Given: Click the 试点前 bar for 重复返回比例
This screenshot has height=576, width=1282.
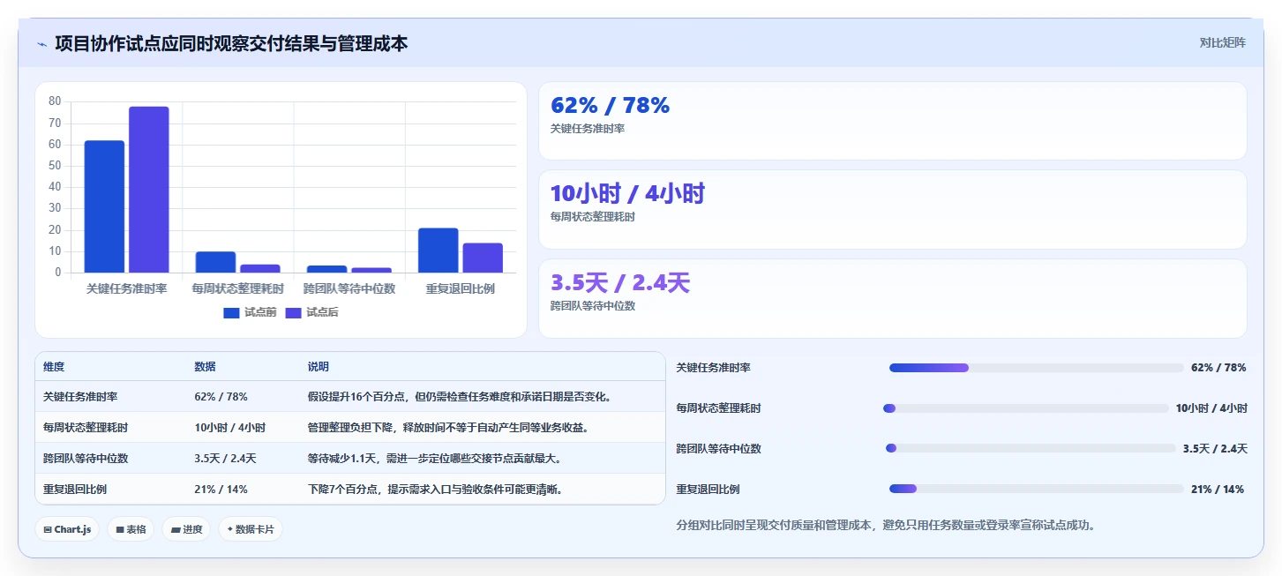Looking at the screenshot, I should coord(438,251).
